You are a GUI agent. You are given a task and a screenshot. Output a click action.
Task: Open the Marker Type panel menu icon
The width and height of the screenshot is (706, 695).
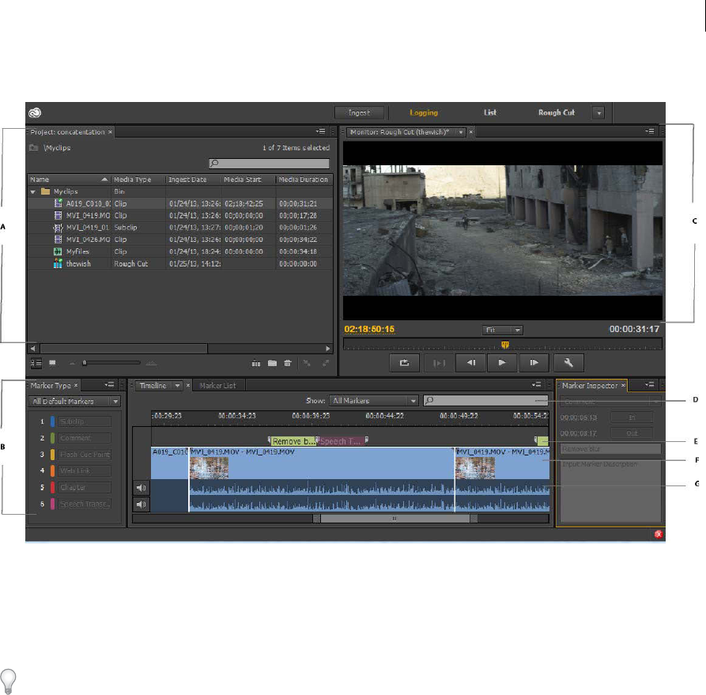pos(109,385)
